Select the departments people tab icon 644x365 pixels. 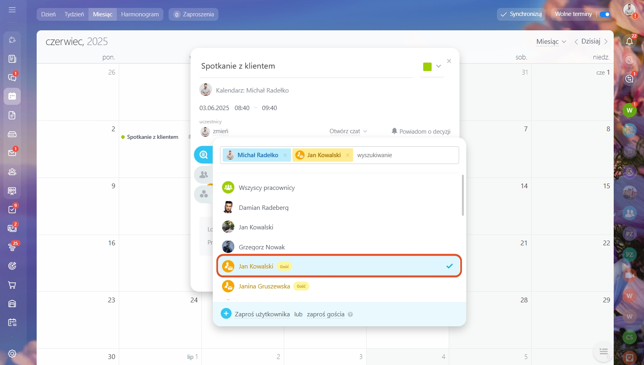(204, 175)
